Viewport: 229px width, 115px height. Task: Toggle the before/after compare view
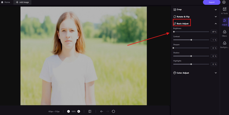(x=90, y=112)
